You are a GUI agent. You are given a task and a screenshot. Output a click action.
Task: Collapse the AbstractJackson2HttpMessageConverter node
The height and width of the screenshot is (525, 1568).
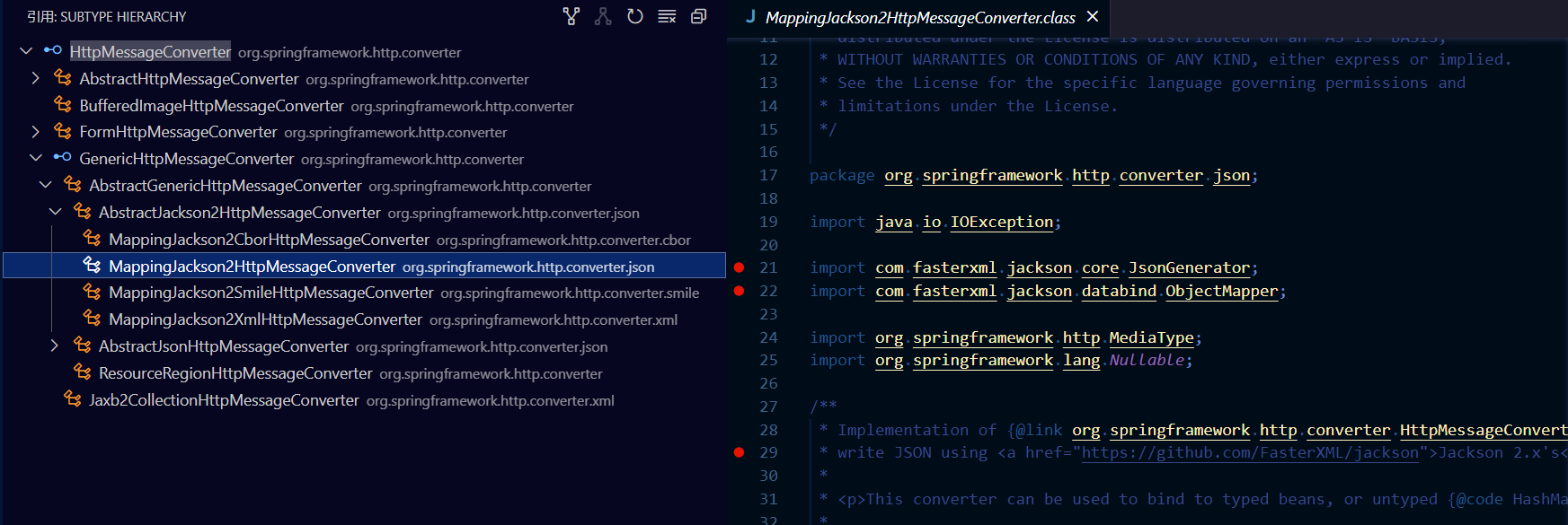55,212
